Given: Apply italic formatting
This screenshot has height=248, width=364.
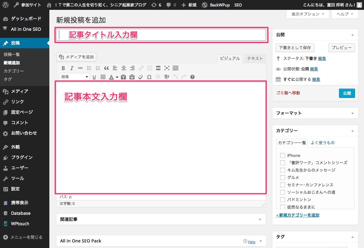Looking at the screenshot, I should [72, 68].
